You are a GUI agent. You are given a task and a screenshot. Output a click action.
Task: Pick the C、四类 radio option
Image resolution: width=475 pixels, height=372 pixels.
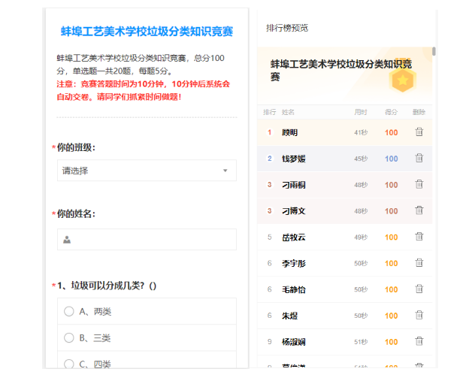(x=69, y=364)
